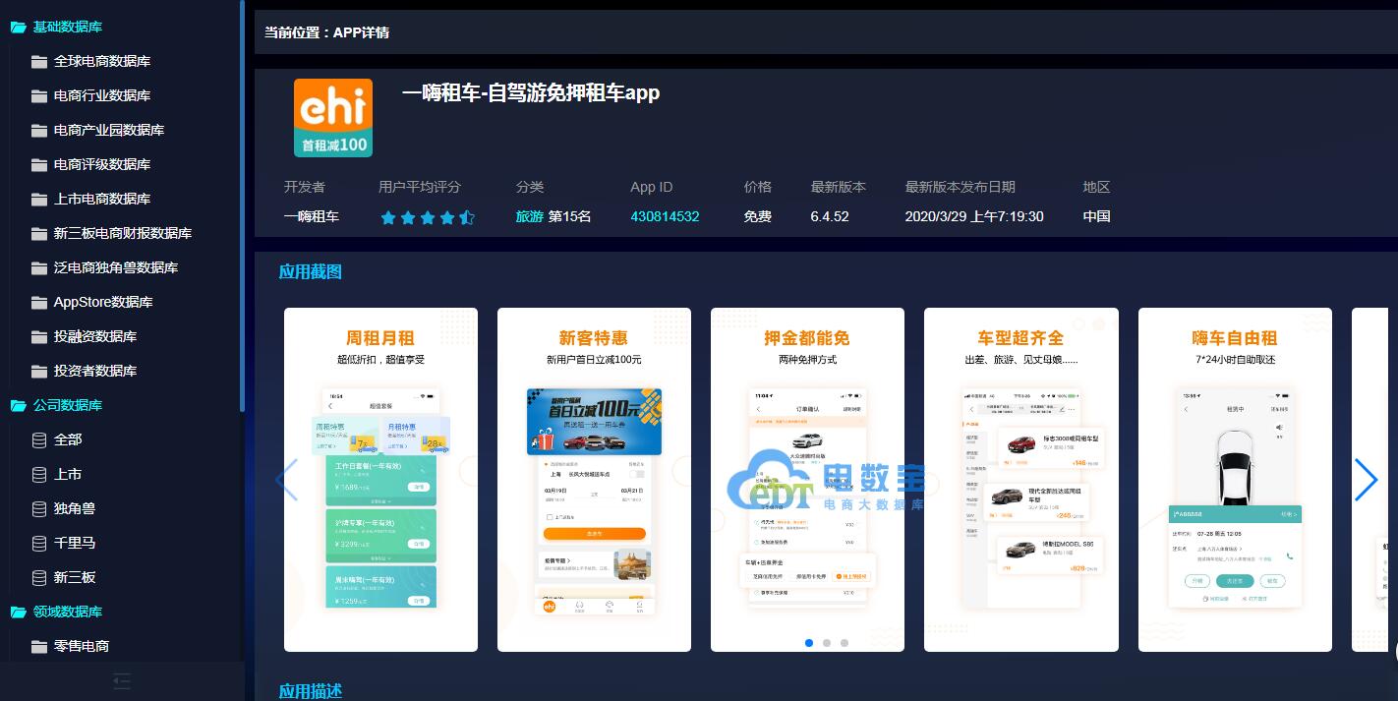
Task: Open the 车型超齐全 screenshot
Action: pos(1021,480)
